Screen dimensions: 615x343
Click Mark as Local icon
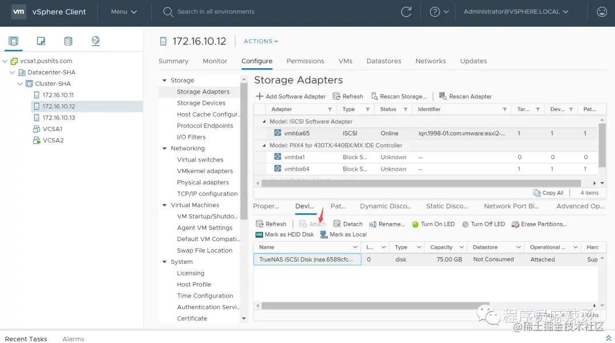(324, 234)
